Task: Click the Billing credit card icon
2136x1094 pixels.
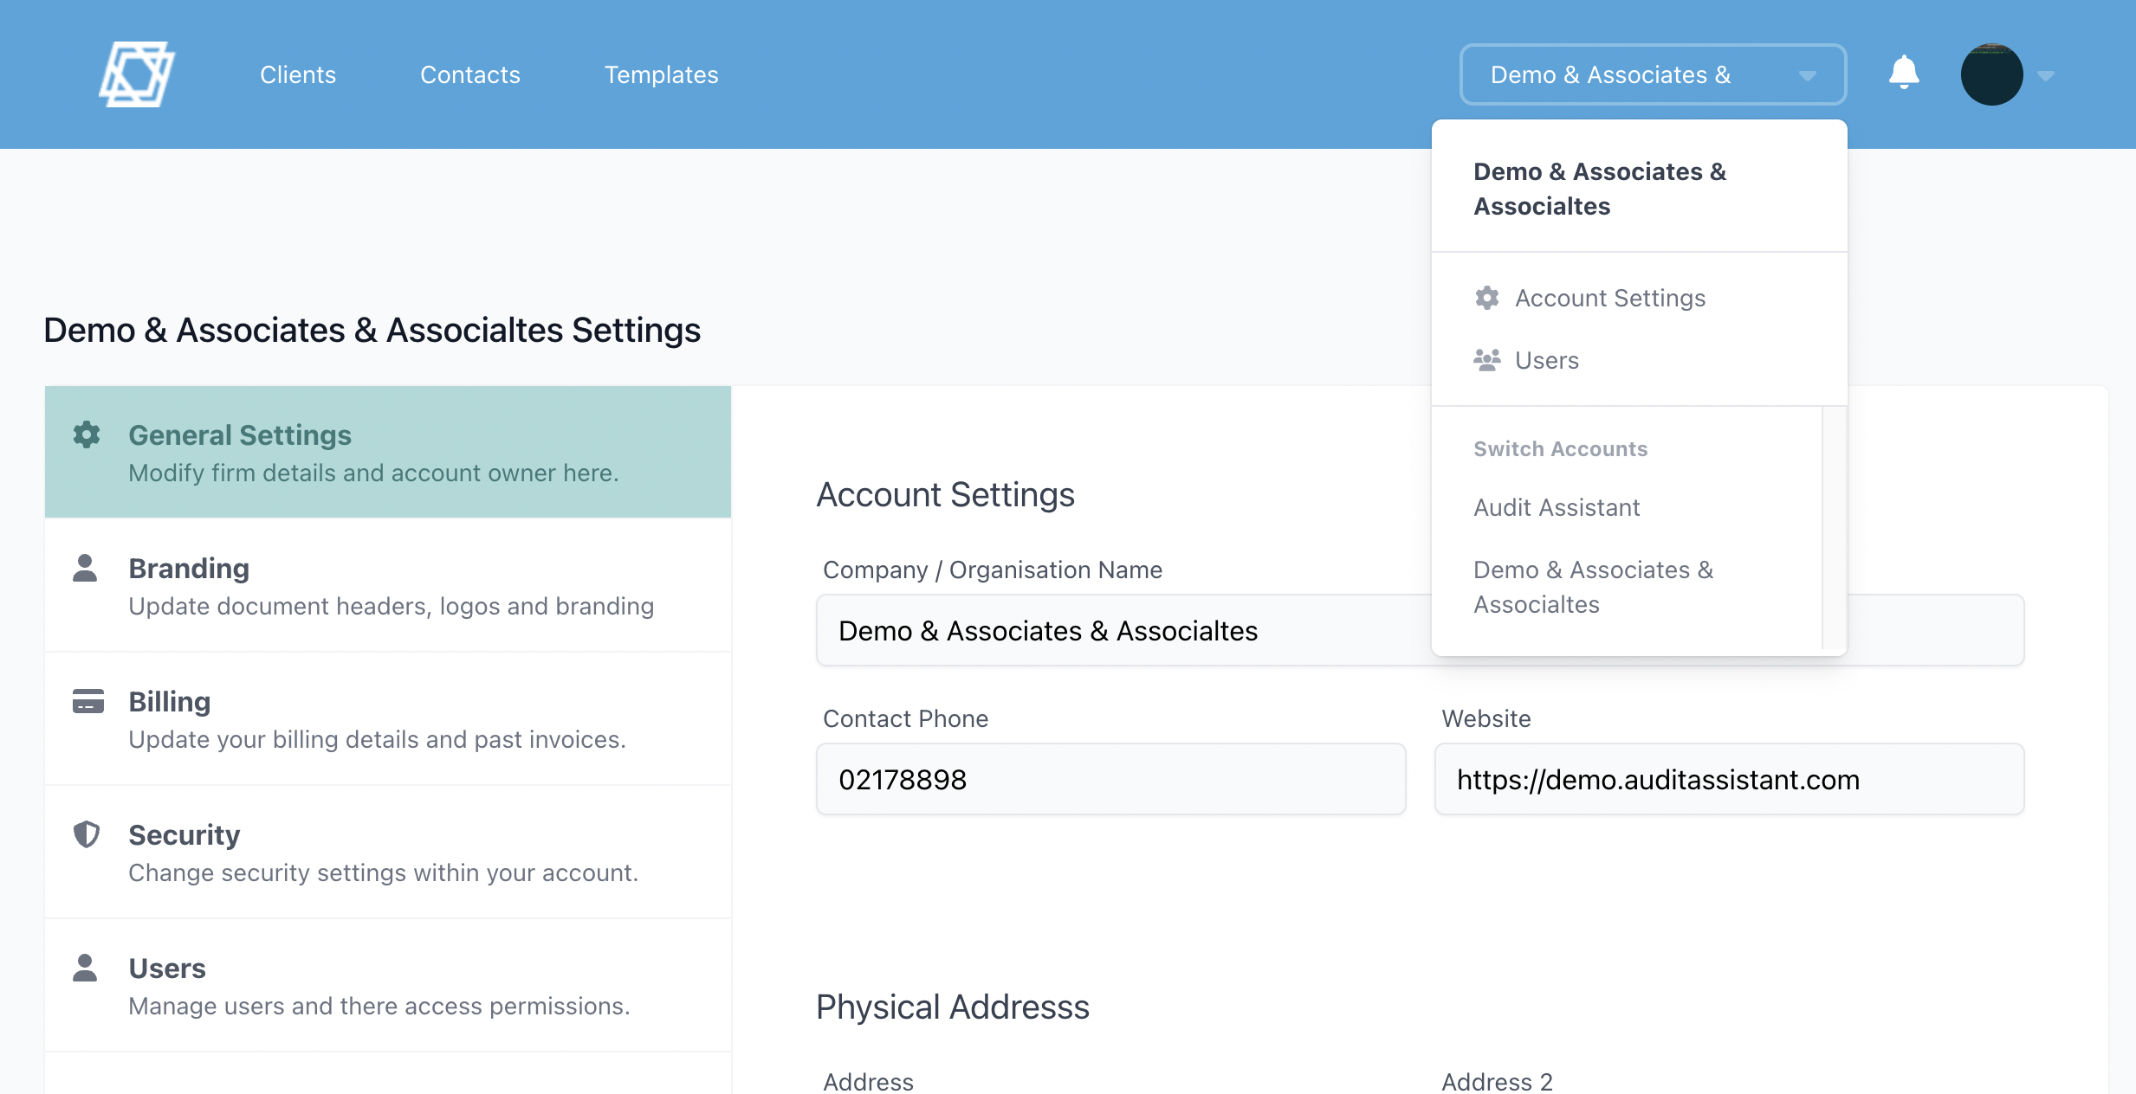Action: [x=87, y=701]
